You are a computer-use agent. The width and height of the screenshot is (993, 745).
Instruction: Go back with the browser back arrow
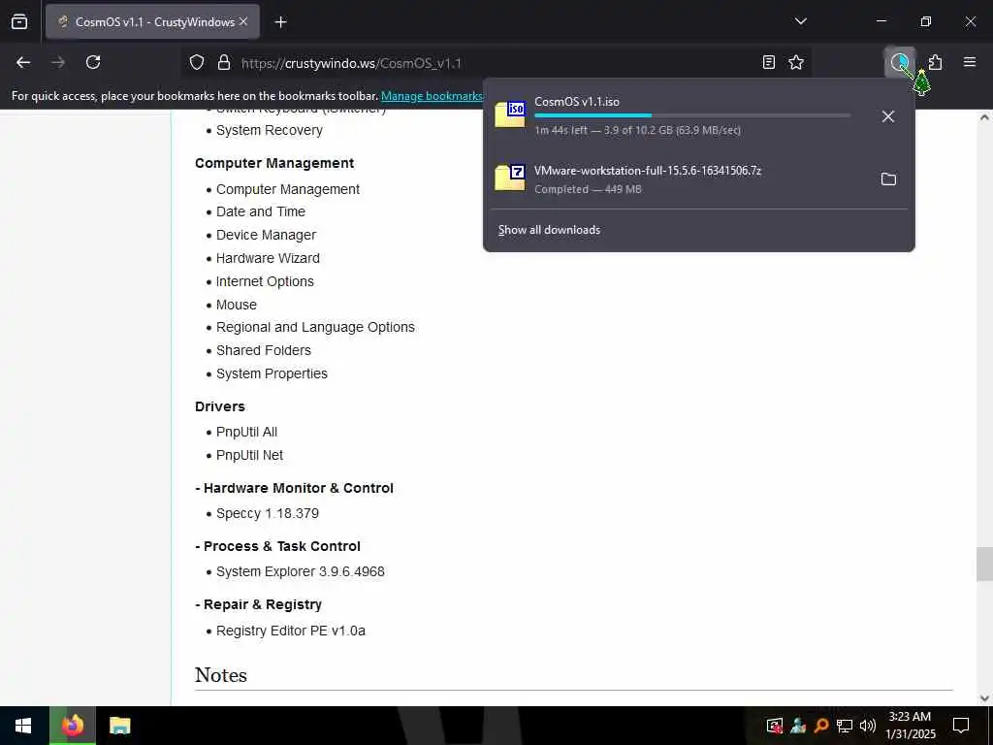[23, 62]
